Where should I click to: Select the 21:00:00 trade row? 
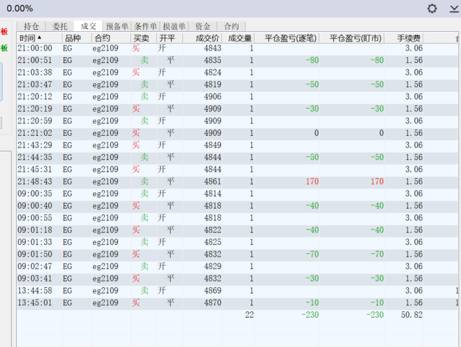coord(237,48)
